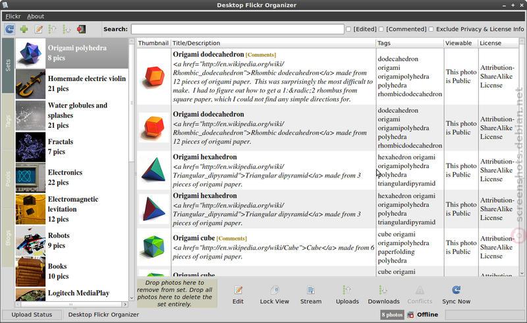Screen dimensions: 527x323
Task: Click the second orange dodecahedron thumbnail
Action: click(154, 127)
